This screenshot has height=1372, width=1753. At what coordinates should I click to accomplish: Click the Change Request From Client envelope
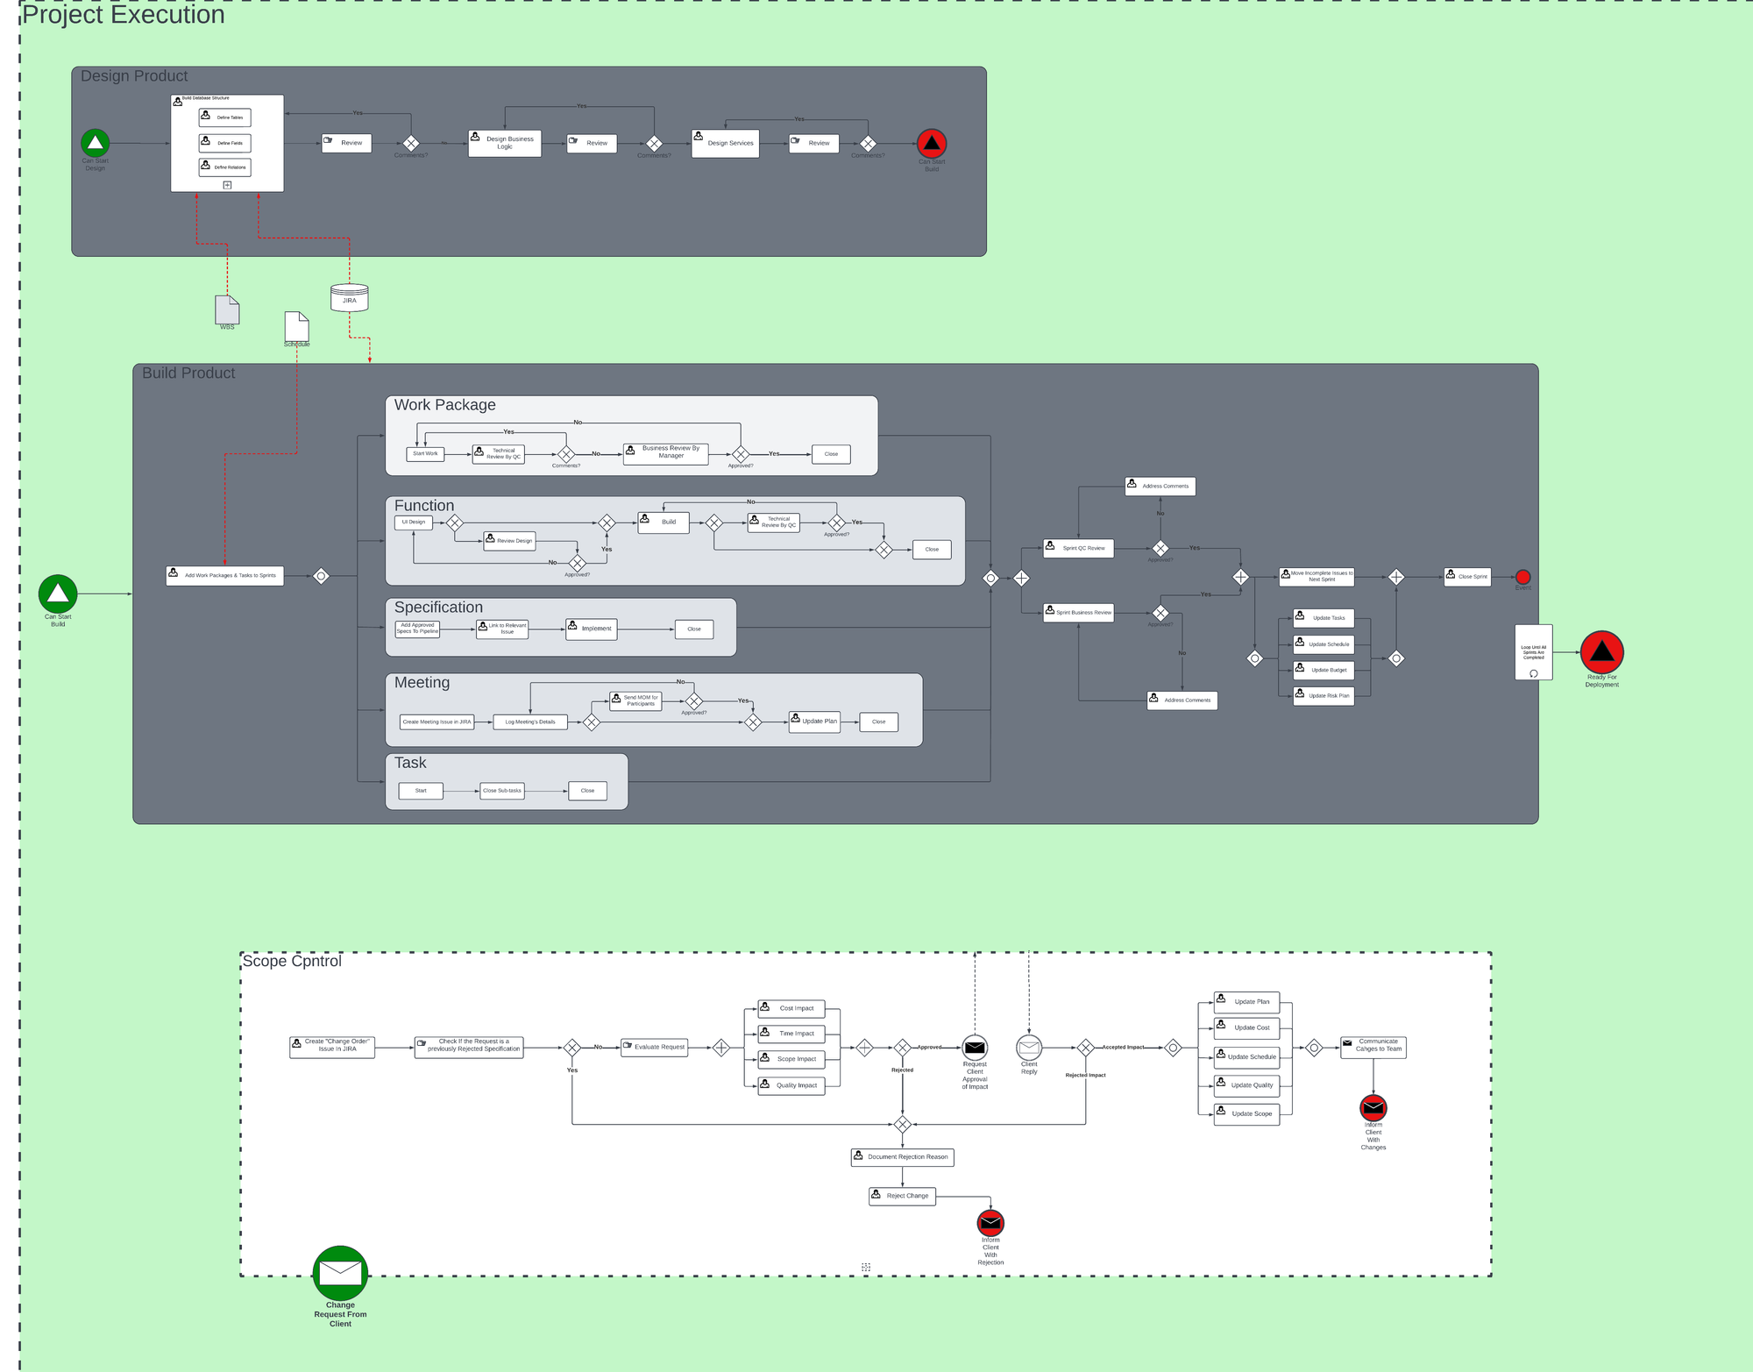[340, 1273]
